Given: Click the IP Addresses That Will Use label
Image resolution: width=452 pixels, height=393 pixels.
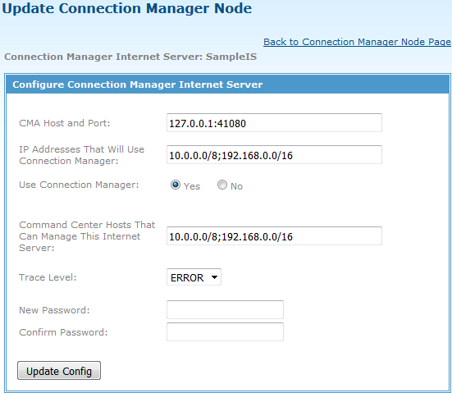Looking at the screenshot, I should [x=81, y=155].
